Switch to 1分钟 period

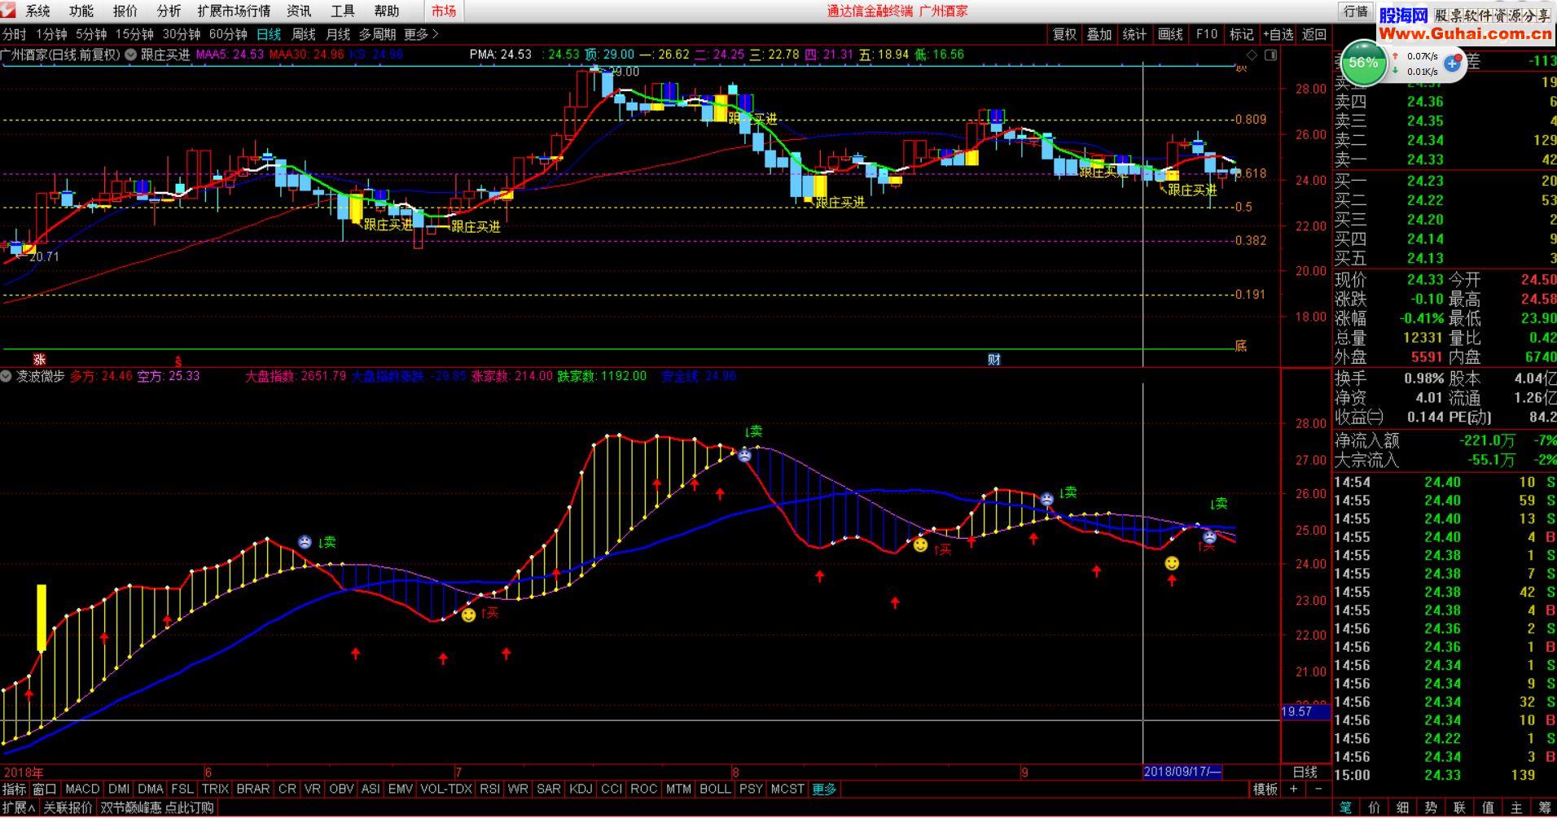[x=51, y=34]
